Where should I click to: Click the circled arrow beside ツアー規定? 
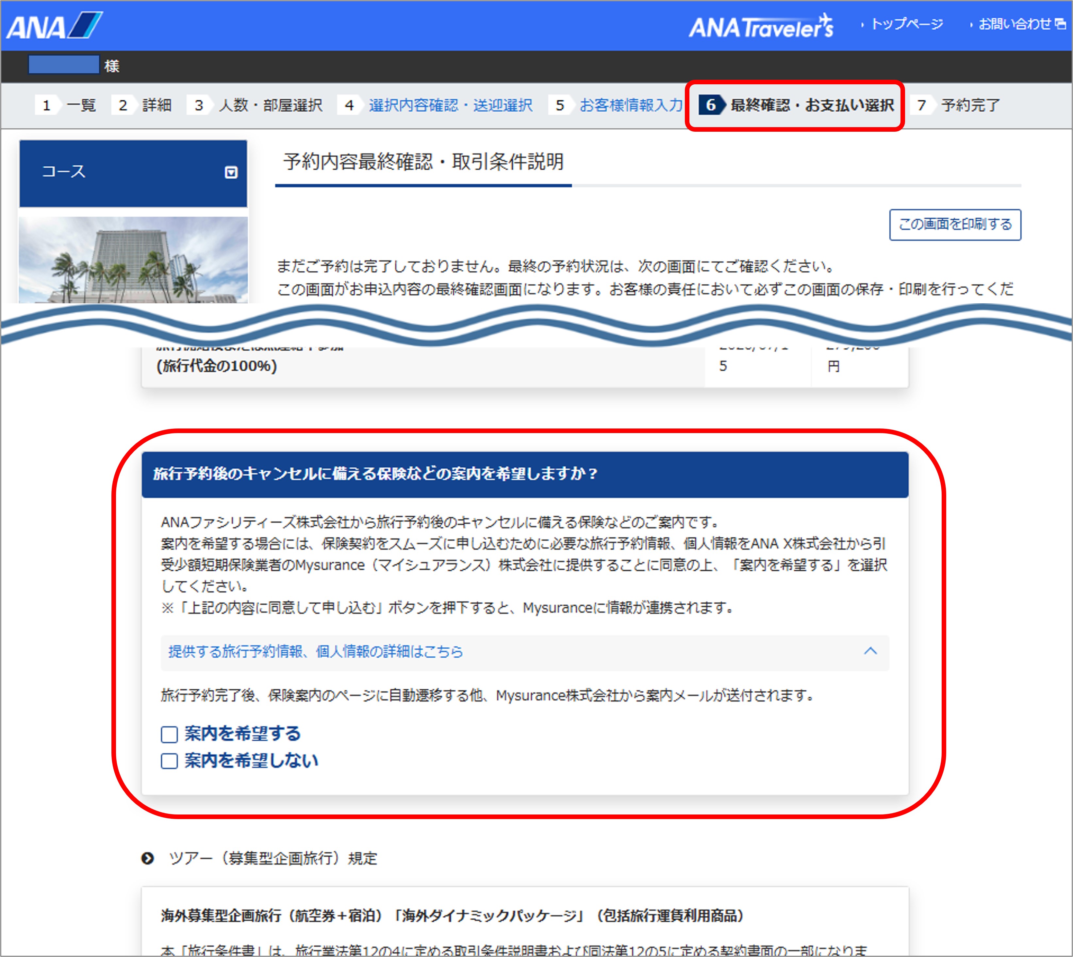point(148,858)
